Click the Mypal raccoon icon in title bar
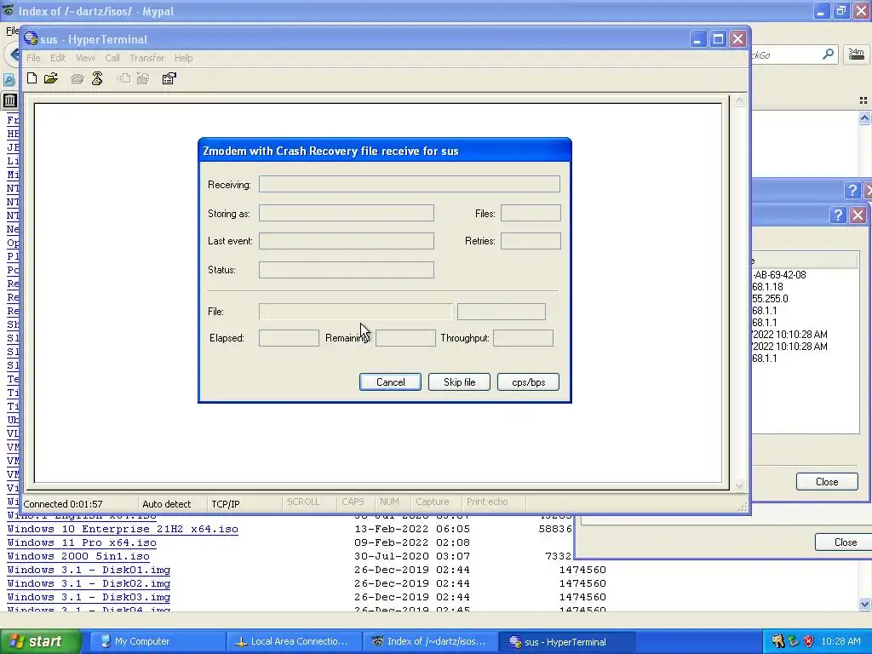The width and height of the screenshot is (872, 654). [x=9, y=10]
